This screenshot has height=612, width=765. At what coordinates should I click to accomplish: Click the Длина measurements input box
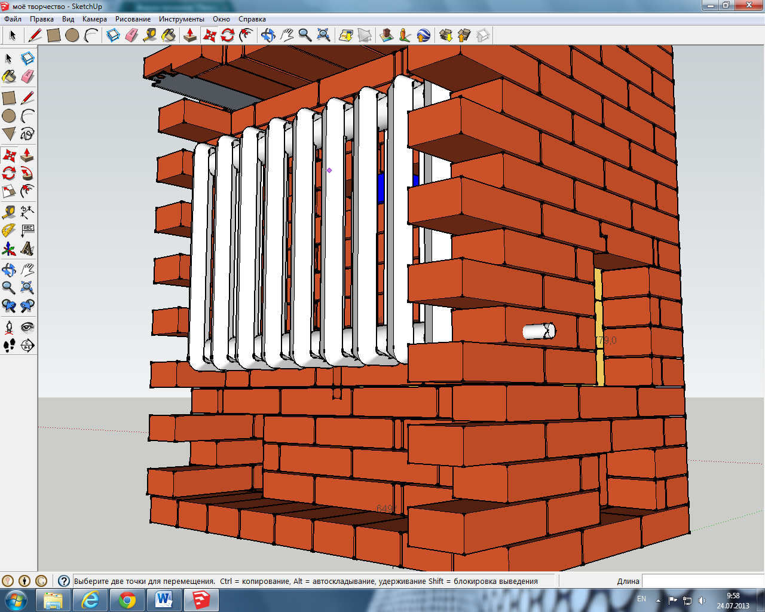(x=702, y=581)
